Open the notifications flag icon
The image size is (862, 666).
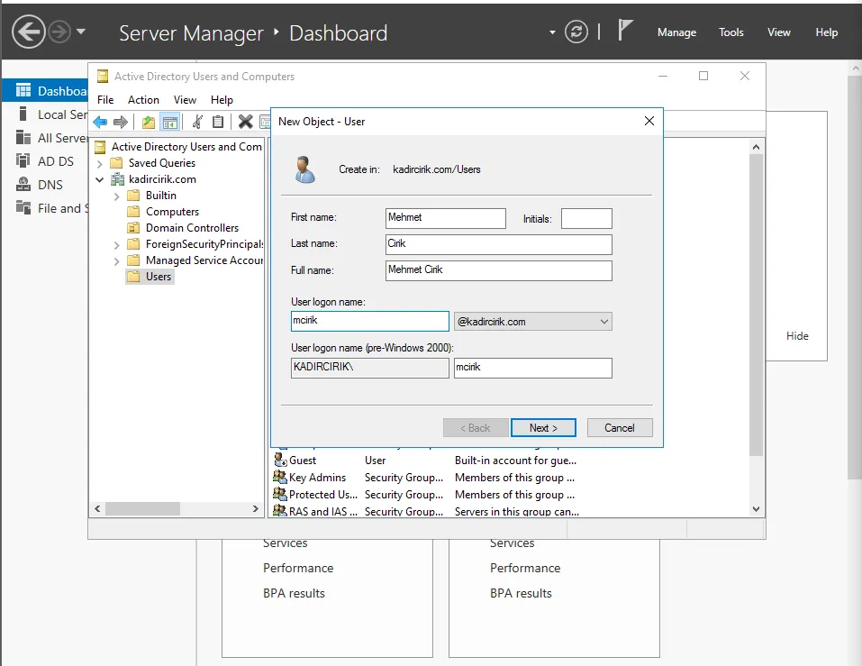click(x=625, y=31)
